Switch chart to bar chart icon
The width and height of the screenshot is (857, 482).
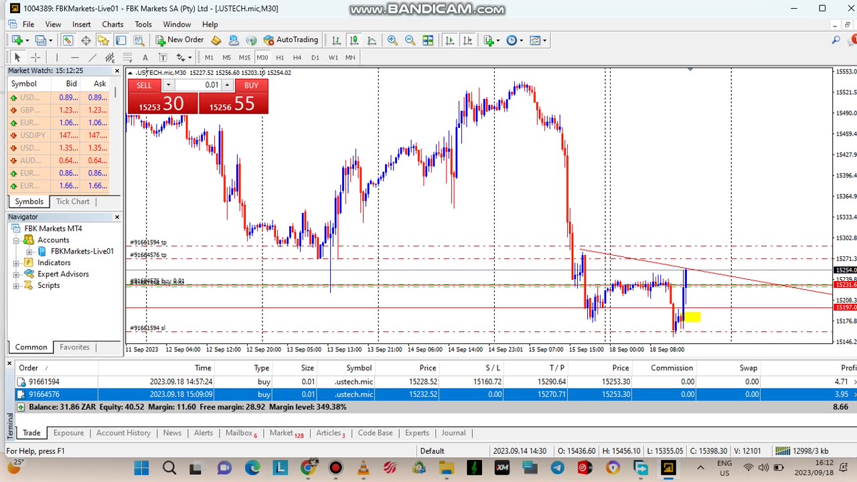[x=336, y=40]
